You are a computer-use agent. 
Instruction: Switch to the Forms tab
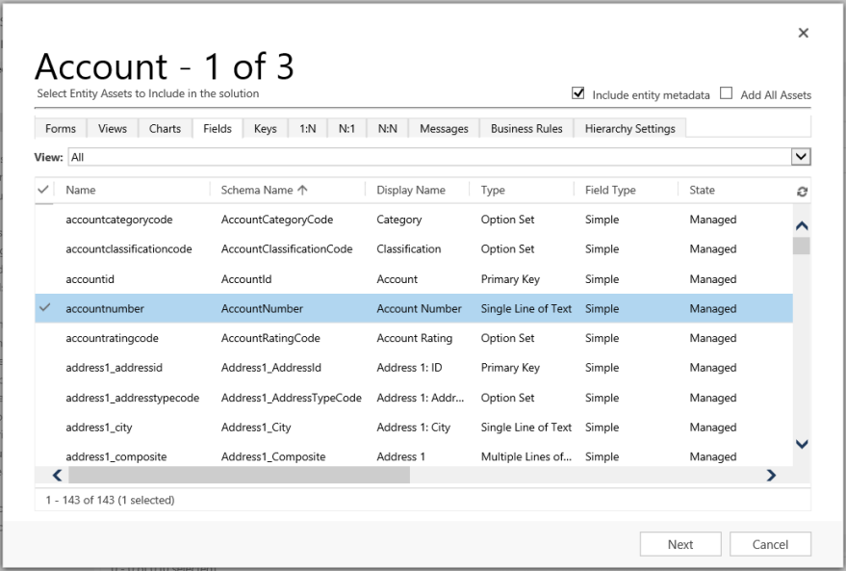tap(60, 127)
